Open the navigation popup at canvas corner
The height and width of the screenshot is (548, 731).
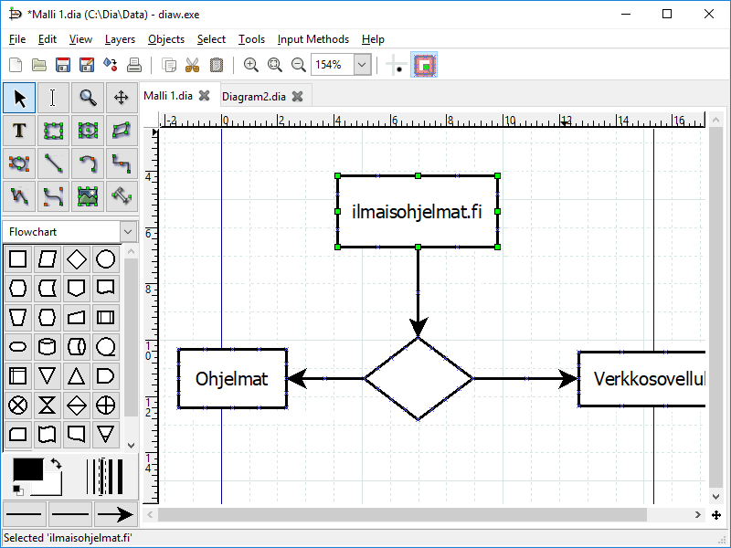[716, 515]
